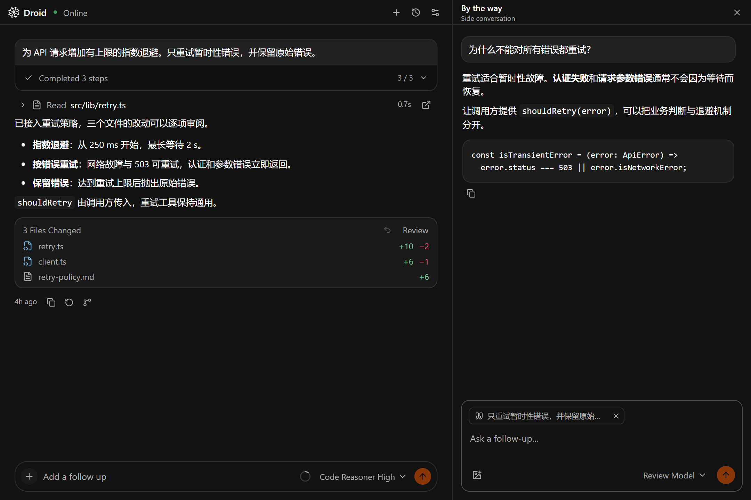The width and height of the screenshot is (751, 500).
Task: Click the 4h ago timestamp
Action: coord(26,302)
